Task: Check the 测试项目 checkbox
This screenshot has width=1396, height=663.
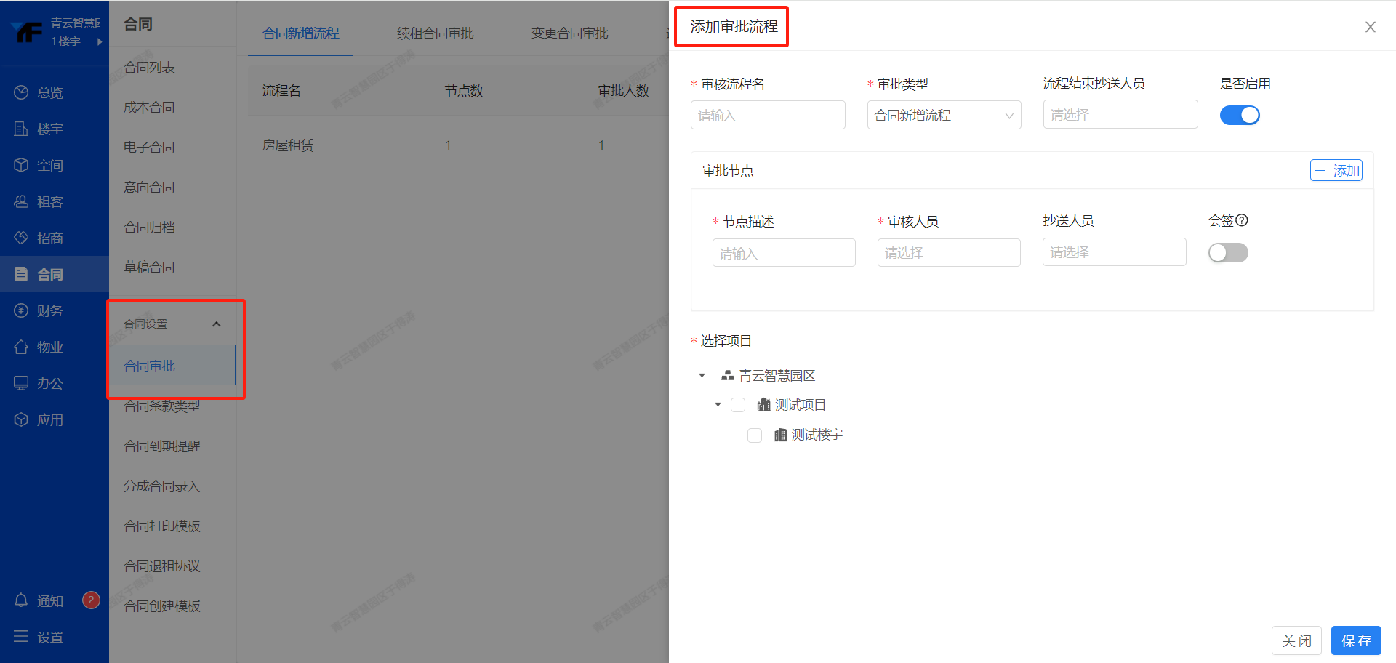Action: pos(738,405)
